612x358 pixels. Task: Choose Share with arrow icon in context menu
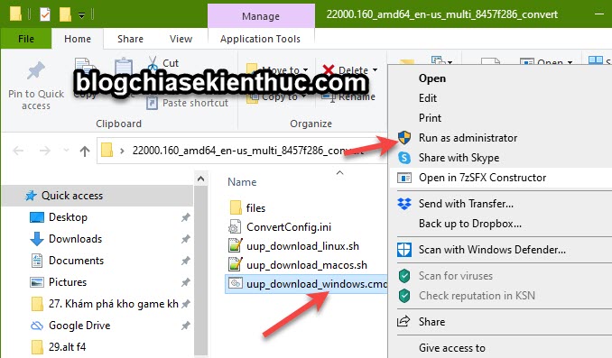[x=431, y=322]
